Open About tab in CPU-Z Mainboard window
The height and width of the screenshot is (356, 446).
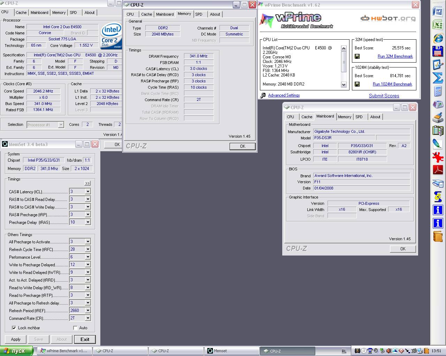coord(375,117)
